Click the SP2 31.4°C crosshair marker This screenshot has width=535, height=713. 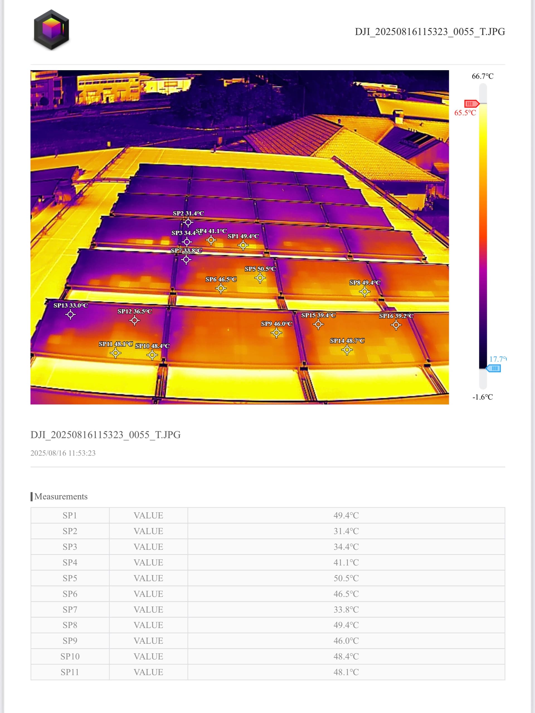tap(188, 222)
